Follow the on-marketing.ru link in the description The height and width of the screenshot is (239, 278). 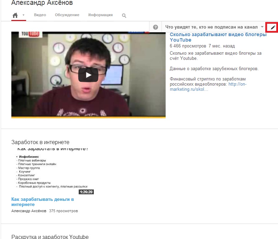coord(208,87)
